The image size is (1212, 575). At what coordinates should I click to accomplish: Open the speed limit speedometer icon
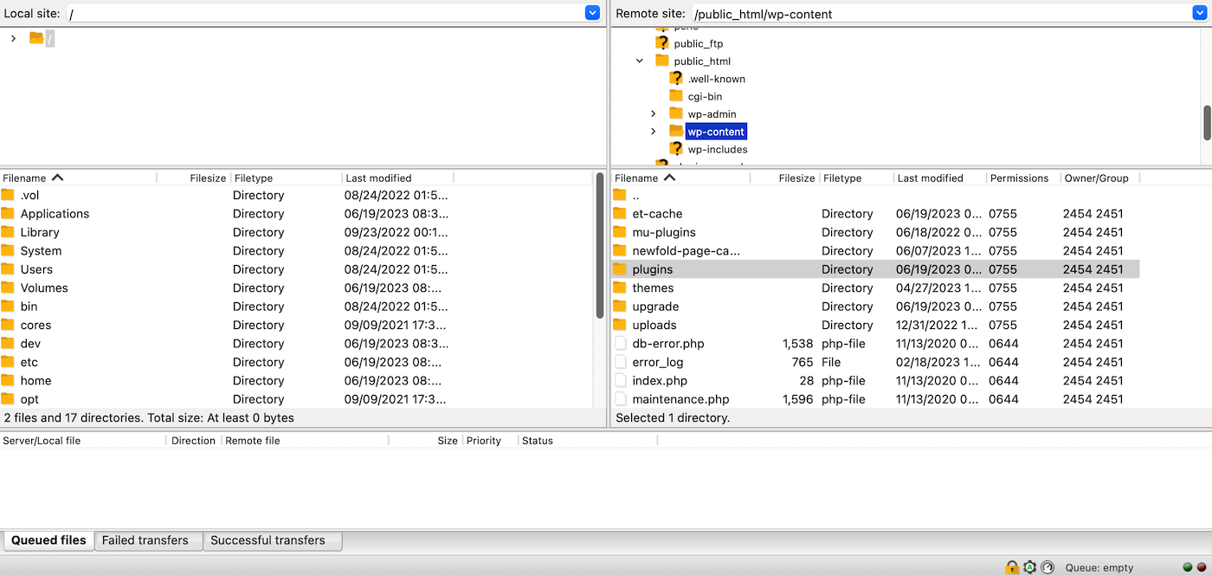1048,567
